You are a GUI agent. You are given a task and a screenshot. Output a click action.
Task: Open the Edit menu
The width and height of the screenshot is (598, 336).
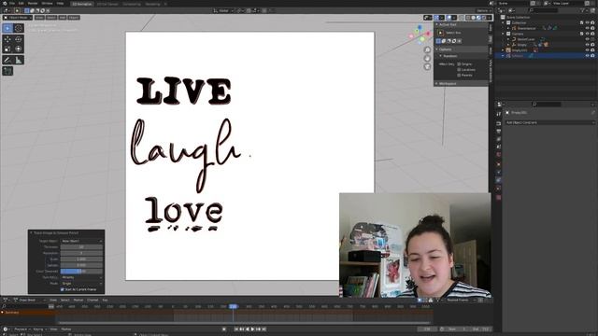point(21,3)
